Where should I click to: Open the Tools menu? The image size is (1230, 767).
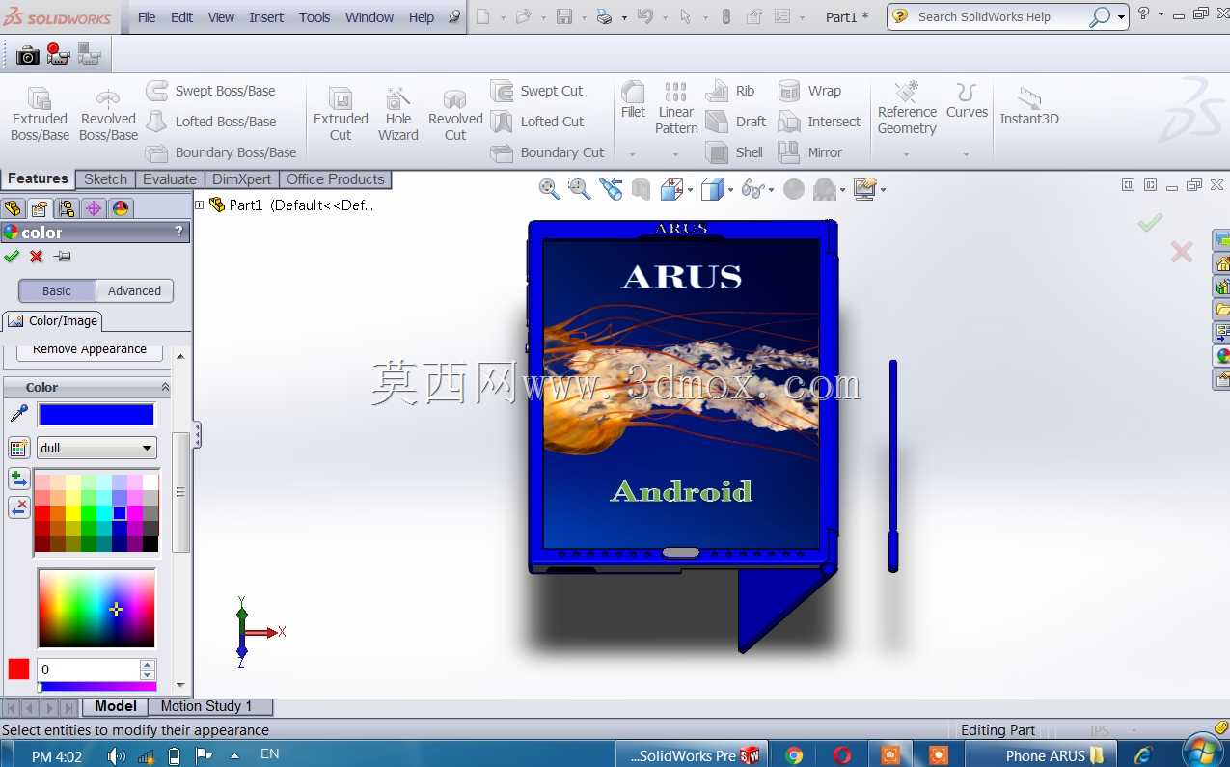click(314, 17)
